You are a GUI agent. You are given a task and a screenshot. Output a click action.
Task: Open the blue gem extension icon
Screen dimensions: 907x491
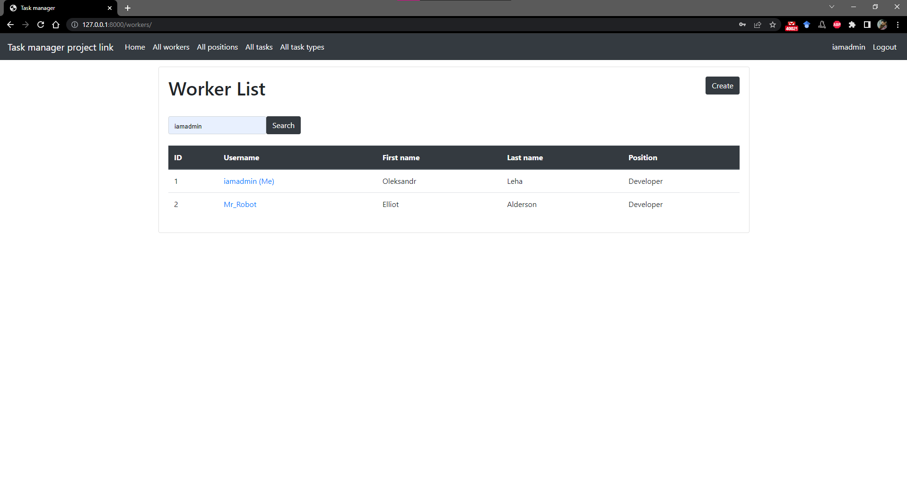(x=807, y=25)
